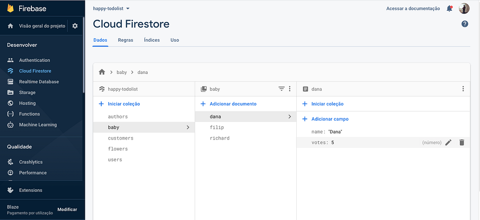
Task: Click the notifications bell icon
Action: tap(450, 8)
